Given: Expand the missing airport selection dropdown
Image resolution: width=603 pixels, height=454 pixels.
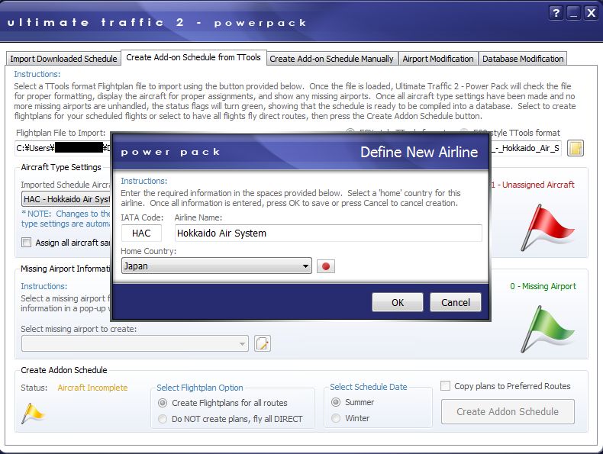Looking at the screenshot, I should 135,343.
